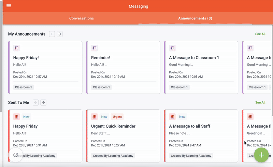
Task: Click date Dec 20th, 2024 9:47 AM
Action: (185, 145)
